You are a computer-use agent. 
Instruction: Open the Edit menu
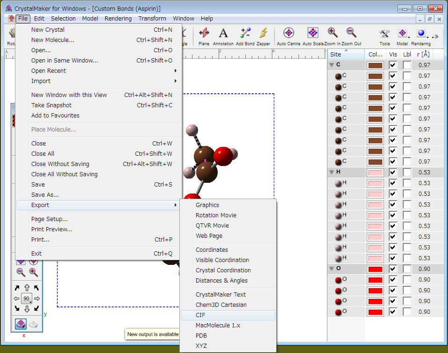(x=39, y=19)
